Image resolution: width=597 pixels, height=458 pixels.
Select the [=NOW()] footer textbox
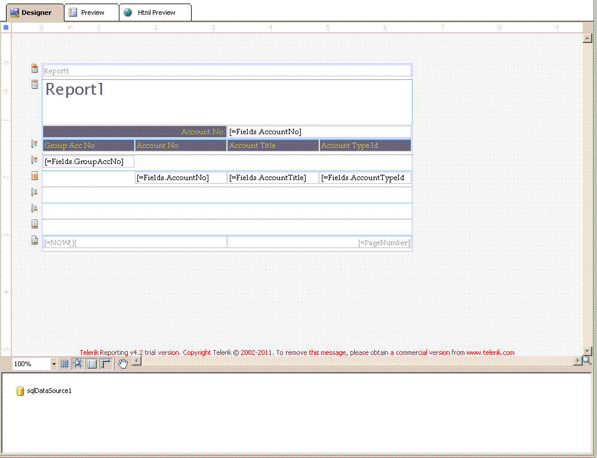click(x=134, y=242)
